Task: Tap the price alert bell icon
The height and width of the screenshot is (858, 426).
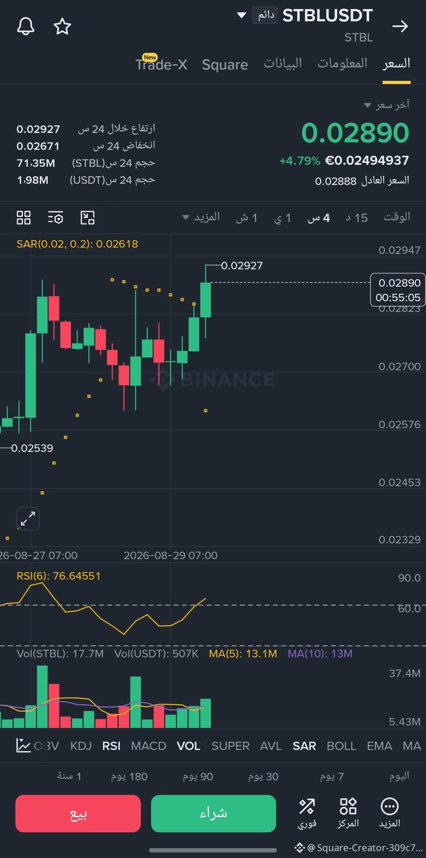Action: pos(26,26)
